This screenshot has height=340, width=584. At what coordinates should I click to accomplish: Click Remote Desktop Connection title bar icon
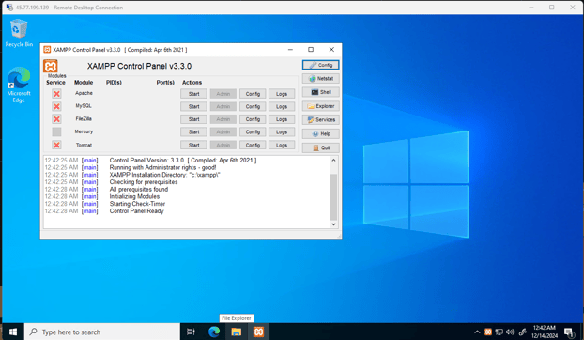(9, 8)
